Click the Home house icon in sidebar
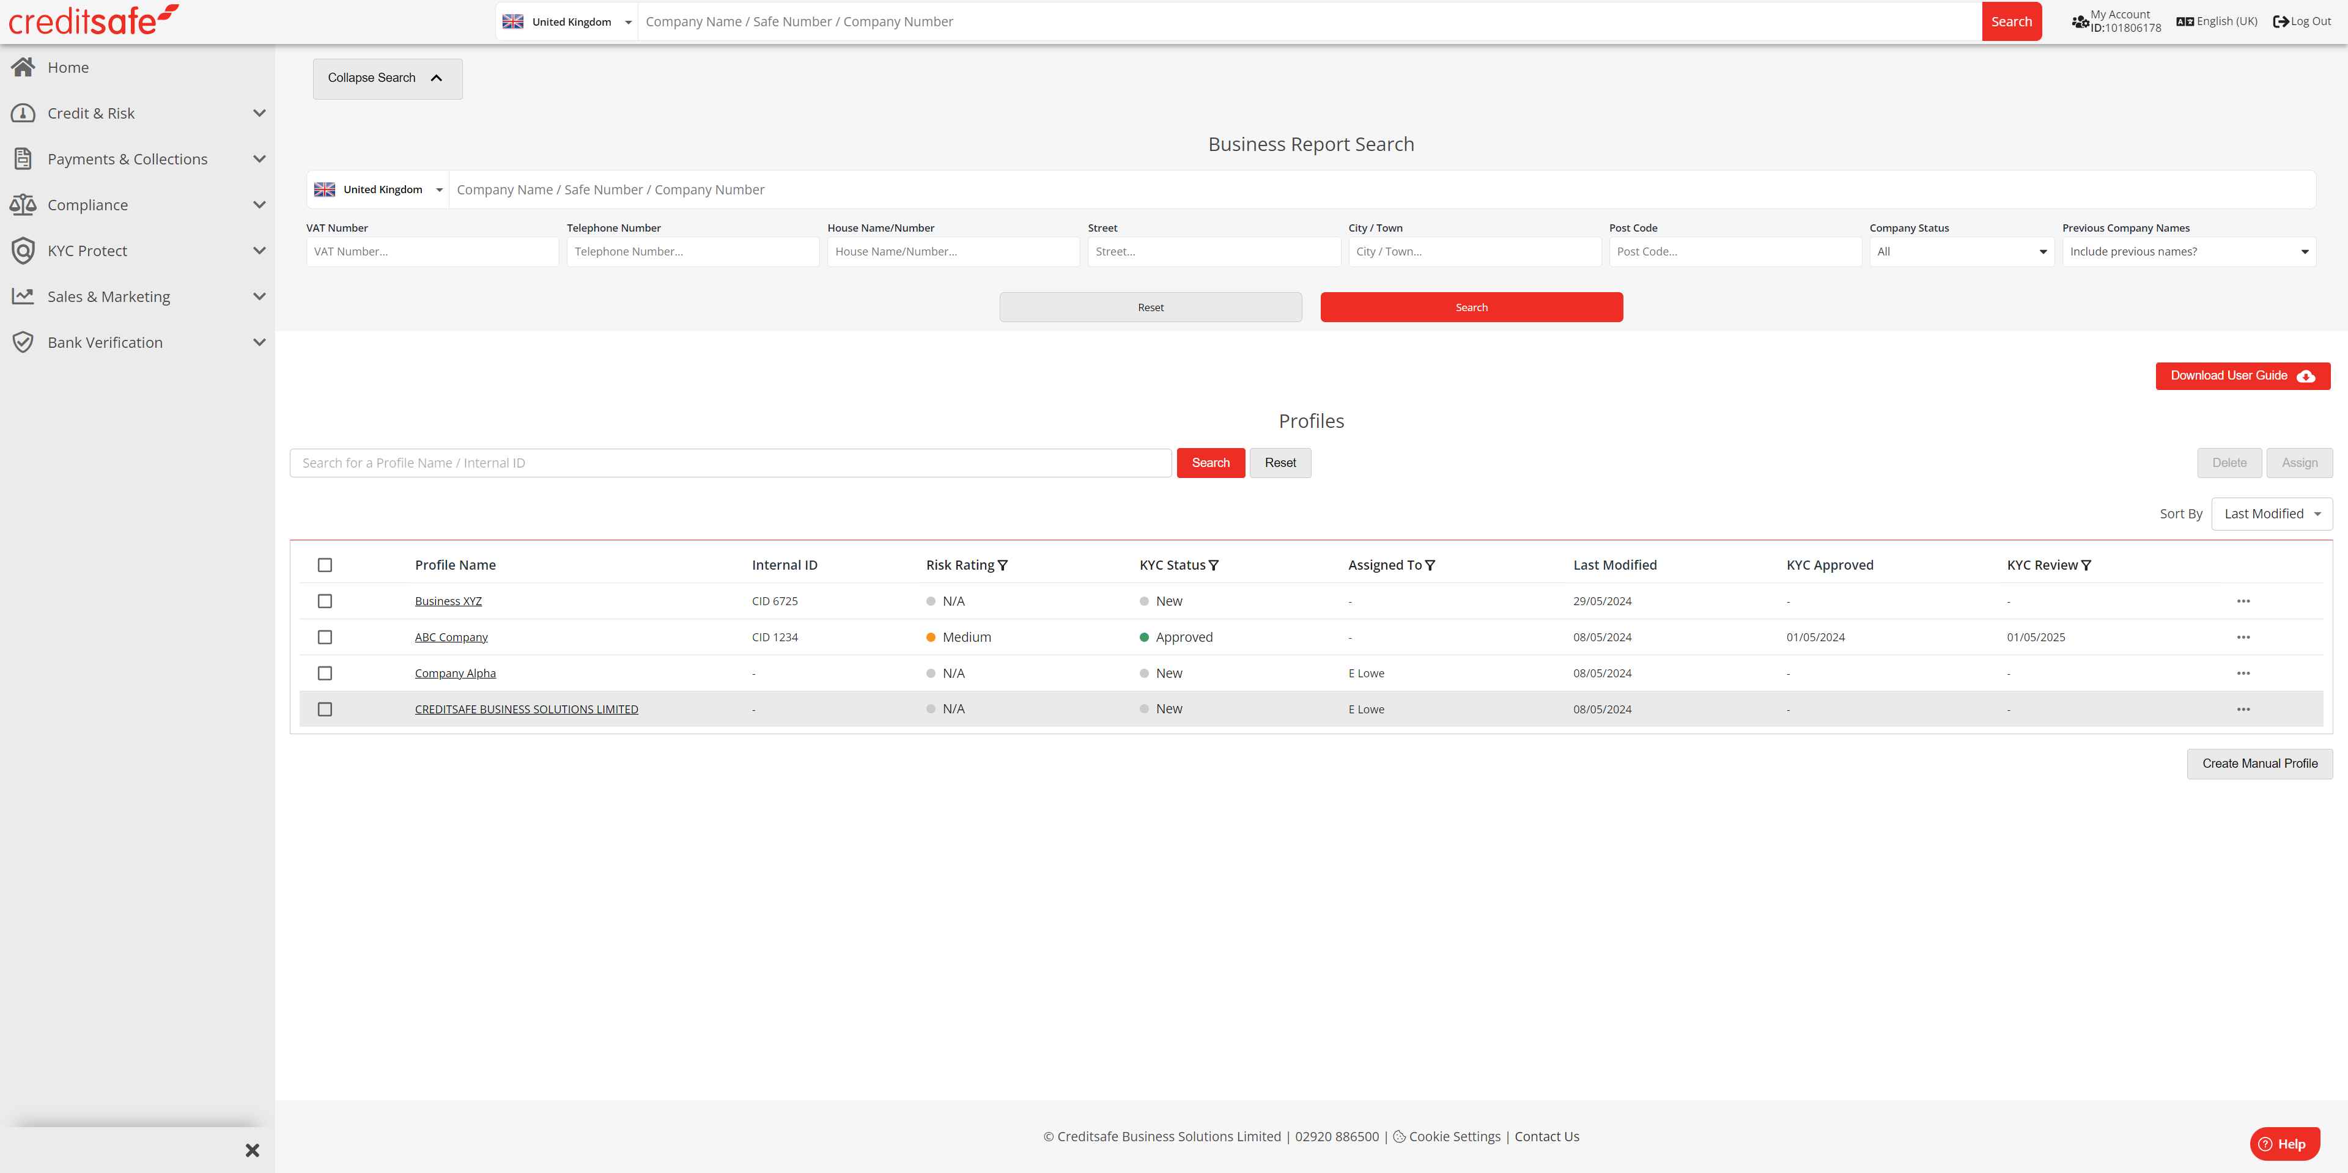 click(x=24, y=67)
